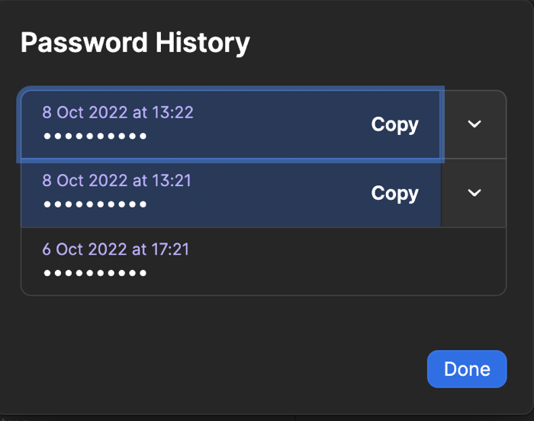Screen dimensions: 534x421
Task: Click the masked password under 13:22
Action: pos(95,137)
